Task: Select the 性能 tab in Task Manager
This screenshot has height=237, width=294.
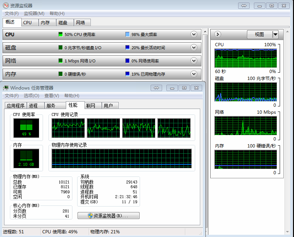Action: (75, 105)
